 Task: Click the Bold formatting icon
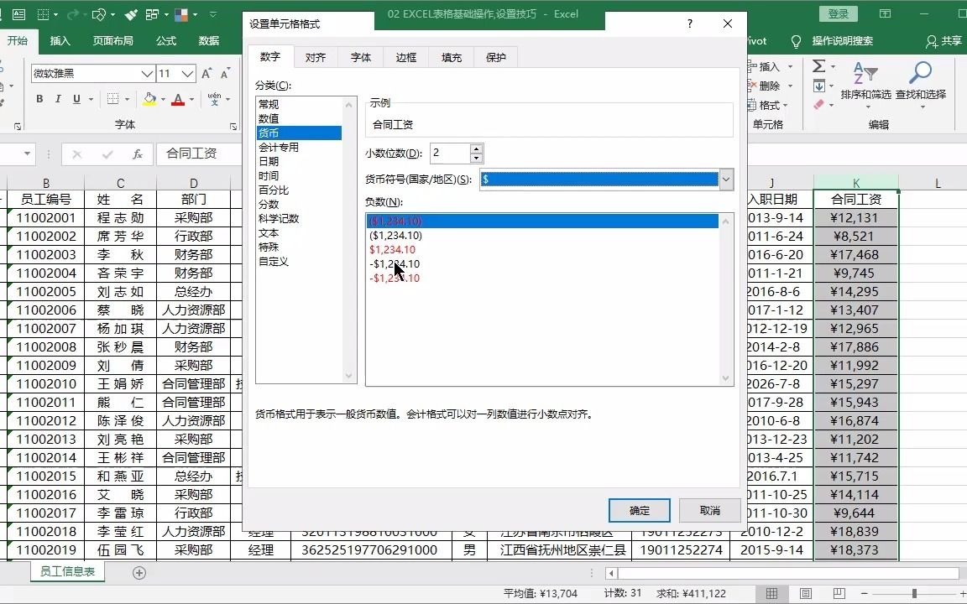[x=39, y=99]
